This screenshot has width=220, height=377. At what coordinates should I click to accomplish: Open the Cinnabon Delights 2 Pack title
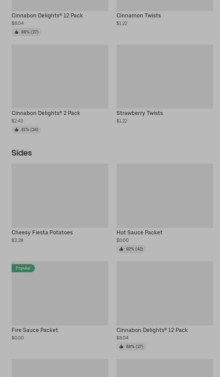46,113
